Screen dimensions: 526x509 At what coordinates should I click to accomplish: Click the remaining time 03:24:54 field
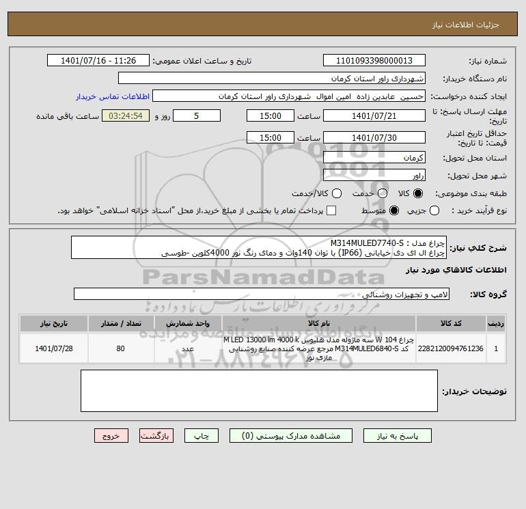[126, 115]
